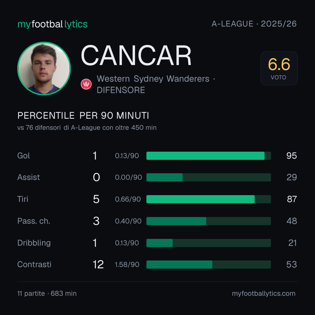This screenshot has height=315, width=315.
Task: Click the 11 partite · 683 min footer text
Action: [47, 293]
